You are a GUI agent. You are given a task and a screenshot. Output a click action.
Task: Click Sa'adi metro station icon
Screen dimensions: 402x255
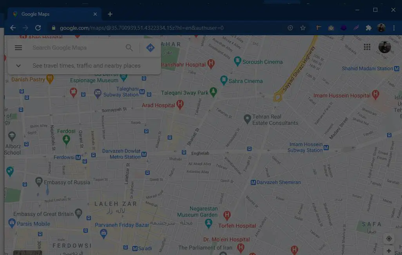coord(135,248)
